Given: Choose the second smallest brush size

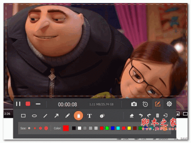Looking at the screenshot, I should tap(35, 128).
